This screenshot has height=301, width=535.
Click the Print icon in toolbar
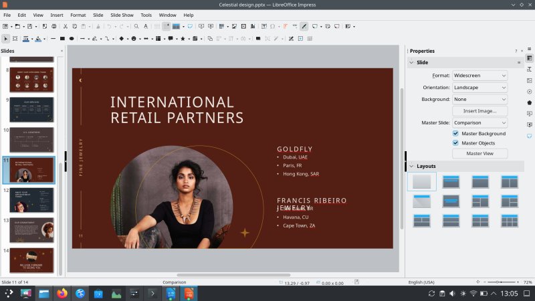[54, 26]
